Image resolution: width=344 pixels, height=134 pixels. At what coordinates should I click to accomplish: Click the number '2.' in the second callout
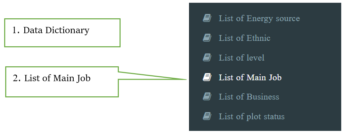click(17, 78)
